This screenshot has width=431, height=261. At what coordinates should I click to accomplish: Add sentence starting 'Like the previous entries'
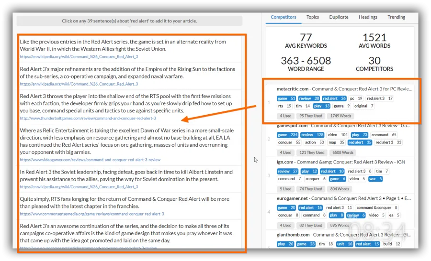123,45
